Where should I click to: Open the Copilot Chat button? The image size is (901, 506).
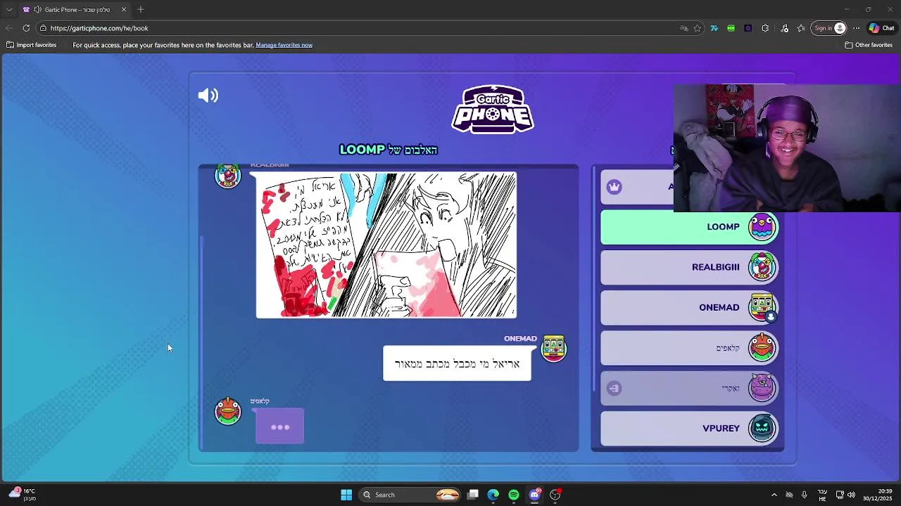tap(882, 28)
